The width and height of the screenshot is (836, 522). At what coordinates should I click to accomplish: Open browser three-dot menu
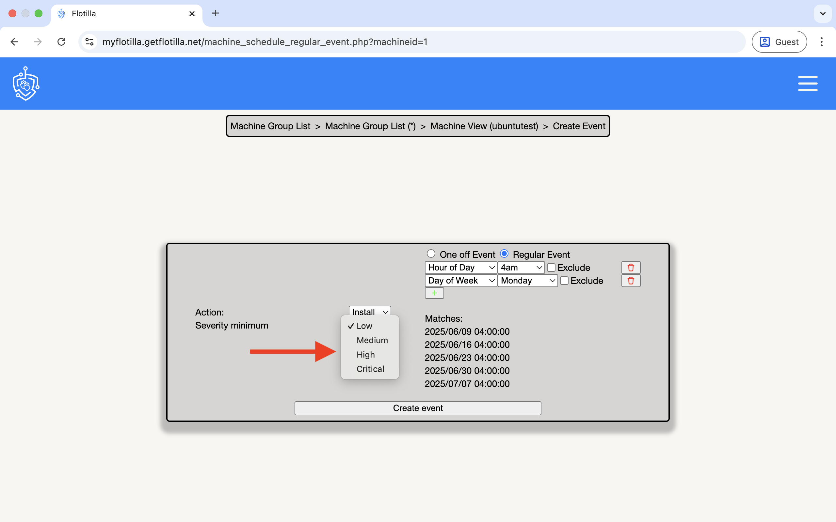(821, 42)
